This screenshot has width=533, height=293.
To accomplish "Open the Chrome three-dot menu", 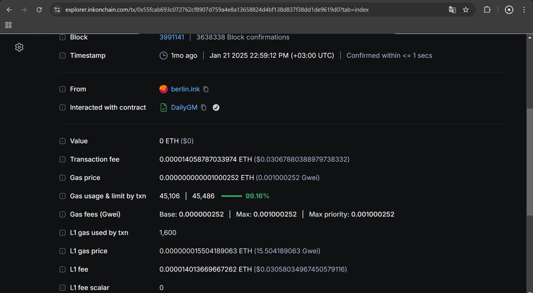I will [523, 10].
